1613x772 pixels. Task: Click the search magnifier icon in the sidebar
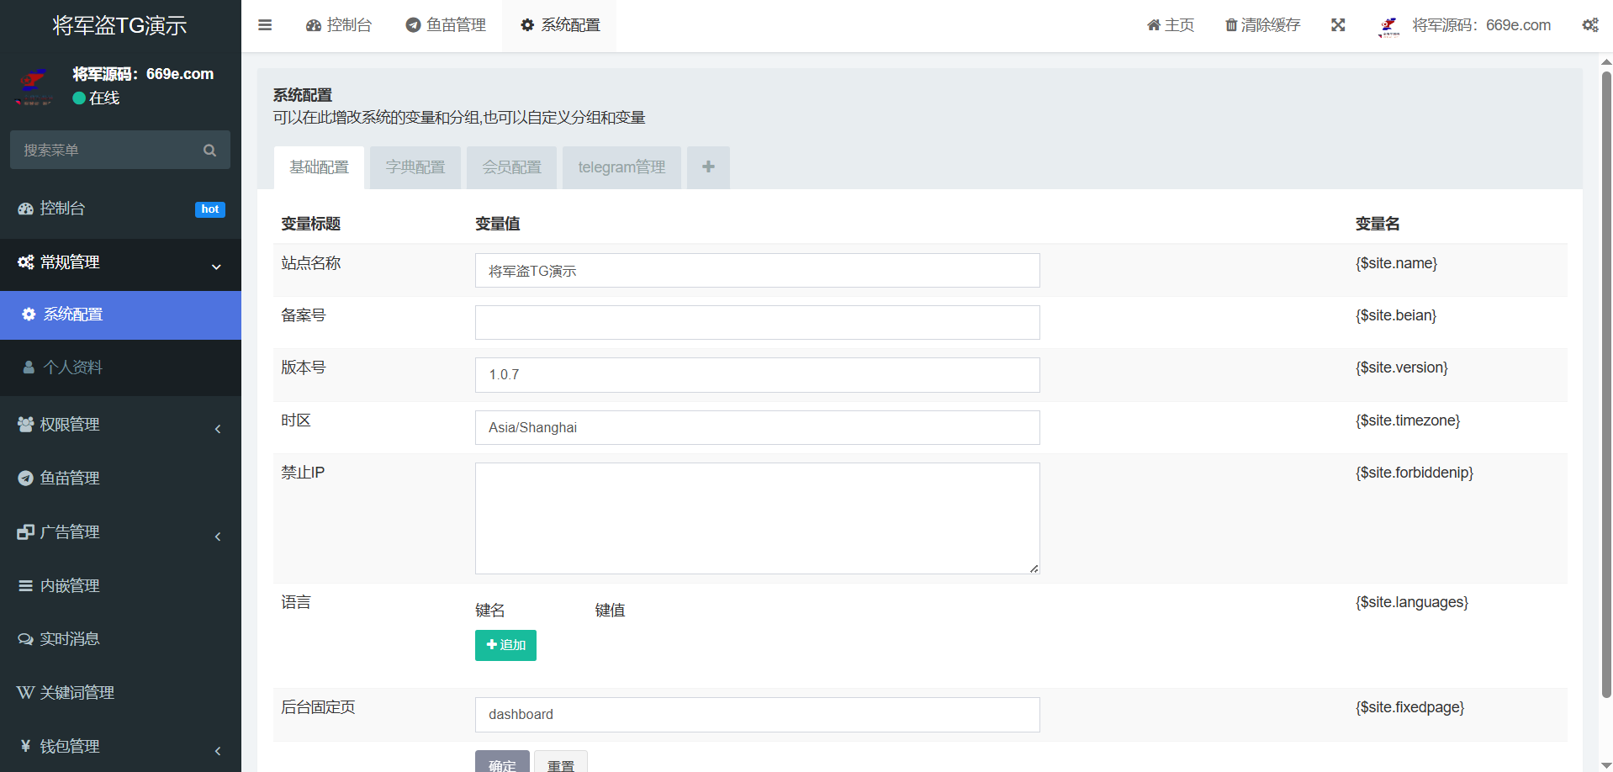click(x=209, y=151)
